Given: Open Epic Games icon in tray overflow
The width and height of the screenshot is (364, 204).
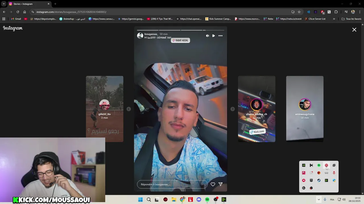Looking at the screenshot, I should click(311, 180).
